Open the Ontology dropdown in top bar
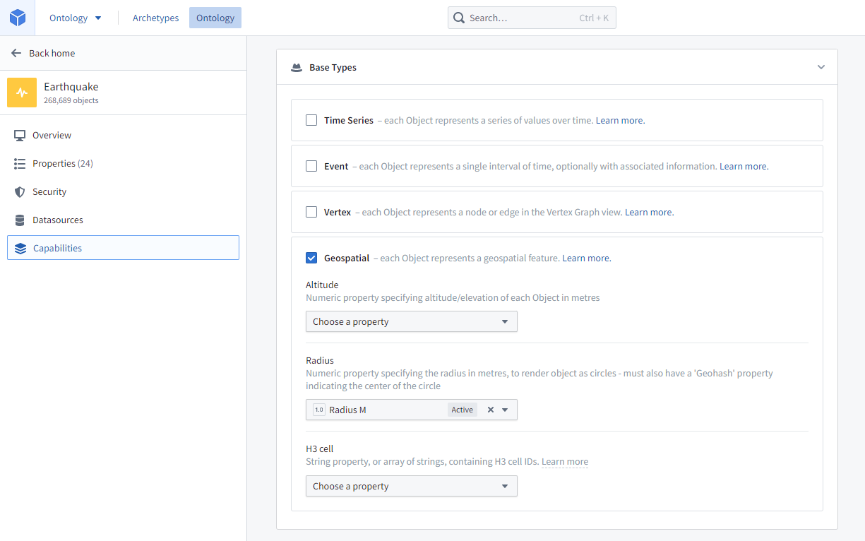Viewport: 865px width, 541px height. point(76,18)
